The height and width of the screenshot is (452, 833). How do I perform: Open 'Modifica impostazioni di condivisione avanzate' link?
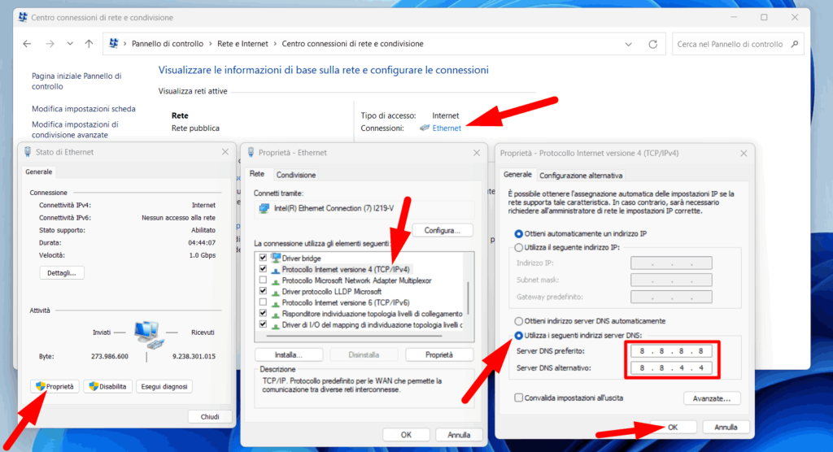(75, 129)
